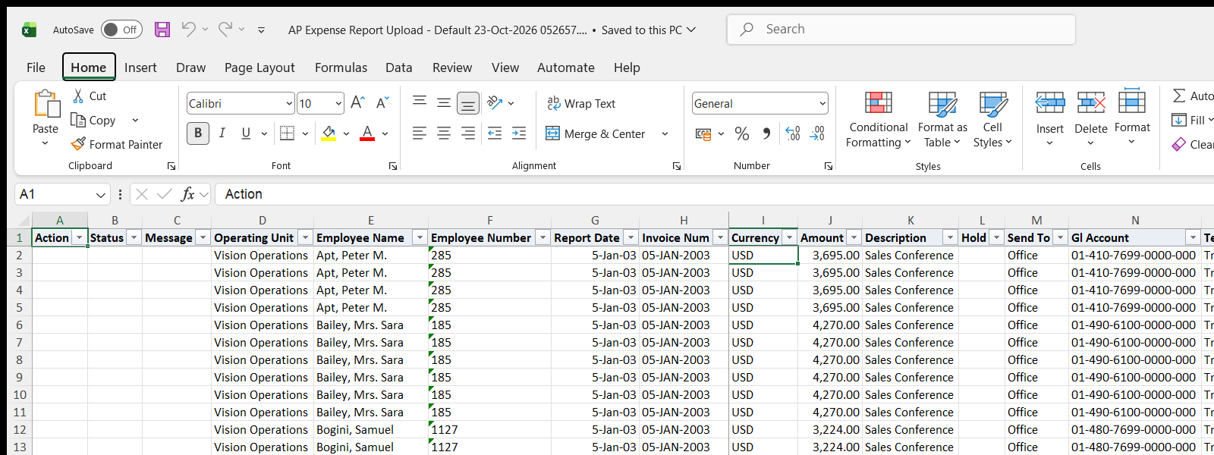Click the Insert cells button

[x=1050, y=119]
